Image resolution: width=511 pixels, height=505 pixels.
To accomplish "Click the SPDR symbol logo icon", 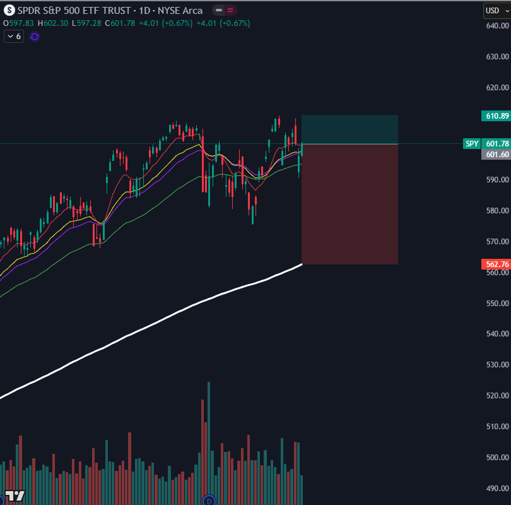I will click(9, 11).
